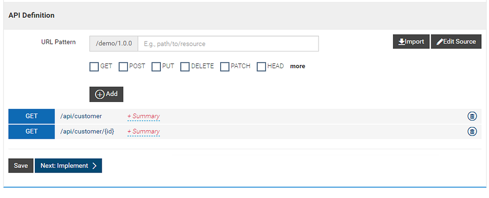The width and height of the screenshot is (489, 198).
Task: Select the DELETE method checkbox
Action: [x=185, y=67]
